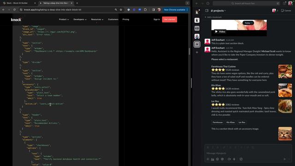
Task: Record a video clip in composer
Action: 229,159
